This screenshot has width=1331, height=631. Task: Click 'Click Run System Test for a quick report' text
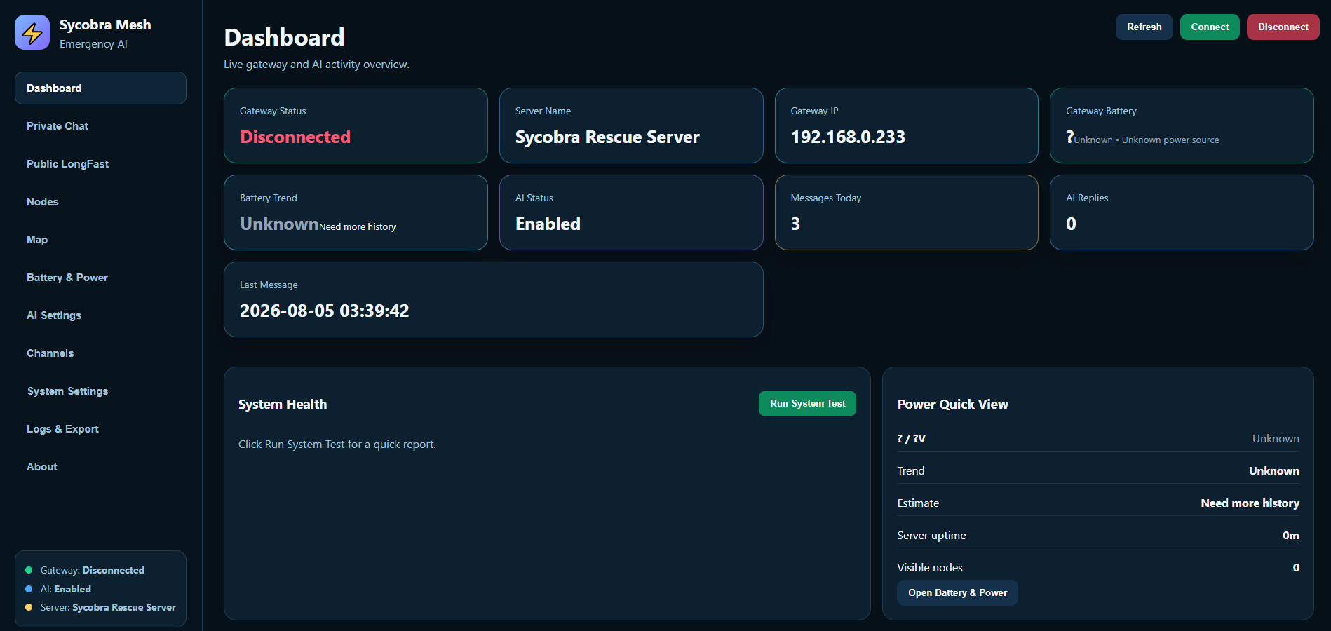pos(337,444)
